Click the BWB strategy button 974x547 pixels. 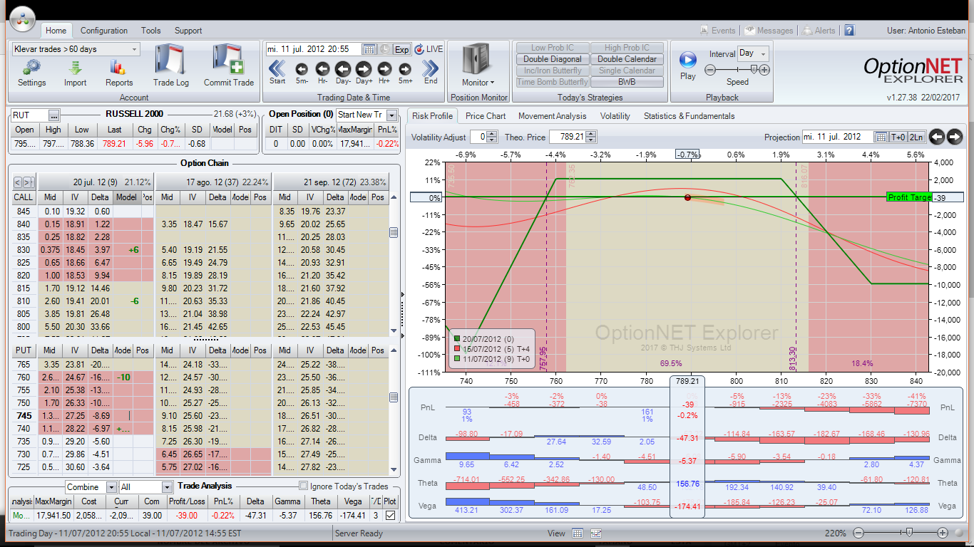coord(627,82)
